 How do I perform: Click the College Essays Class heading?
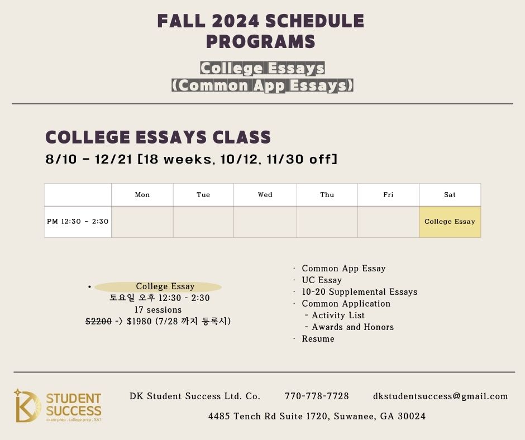click(x=158, y=137)
